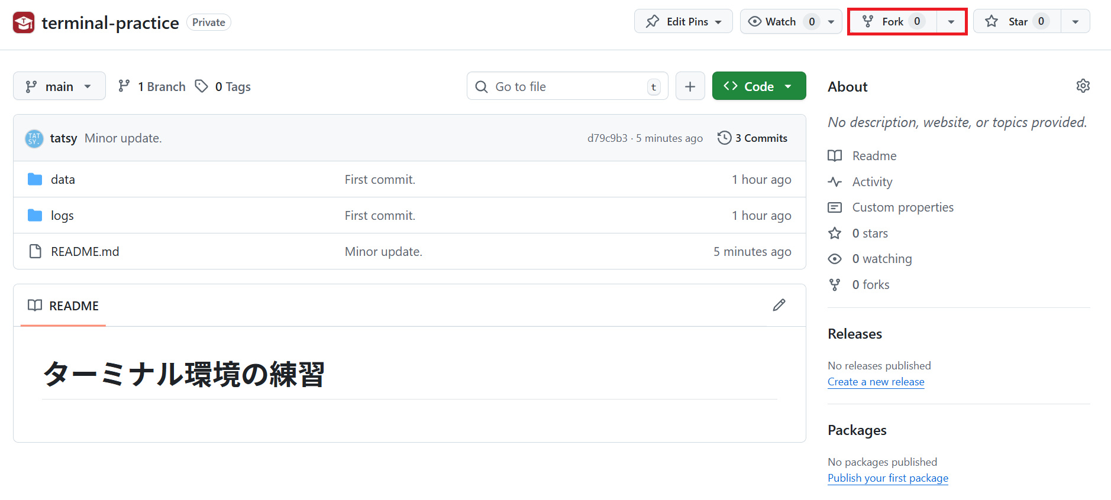Screen dimensions: 1111x500
Task: Open the Readme link in About
Action: point(874,156)
